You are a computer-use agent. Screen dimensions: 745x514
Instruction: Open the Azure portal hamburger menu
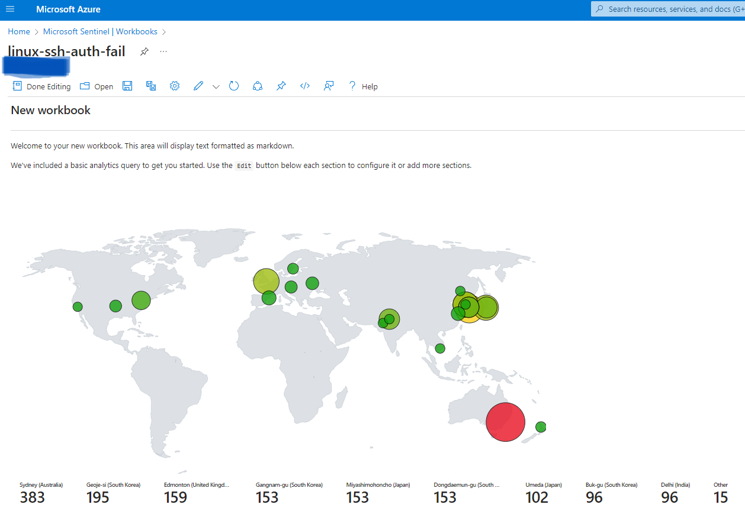pos(10,9)
